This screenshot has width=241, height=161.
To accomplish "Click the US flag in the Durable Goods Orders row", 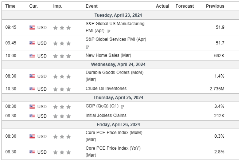I will [32, 76].
